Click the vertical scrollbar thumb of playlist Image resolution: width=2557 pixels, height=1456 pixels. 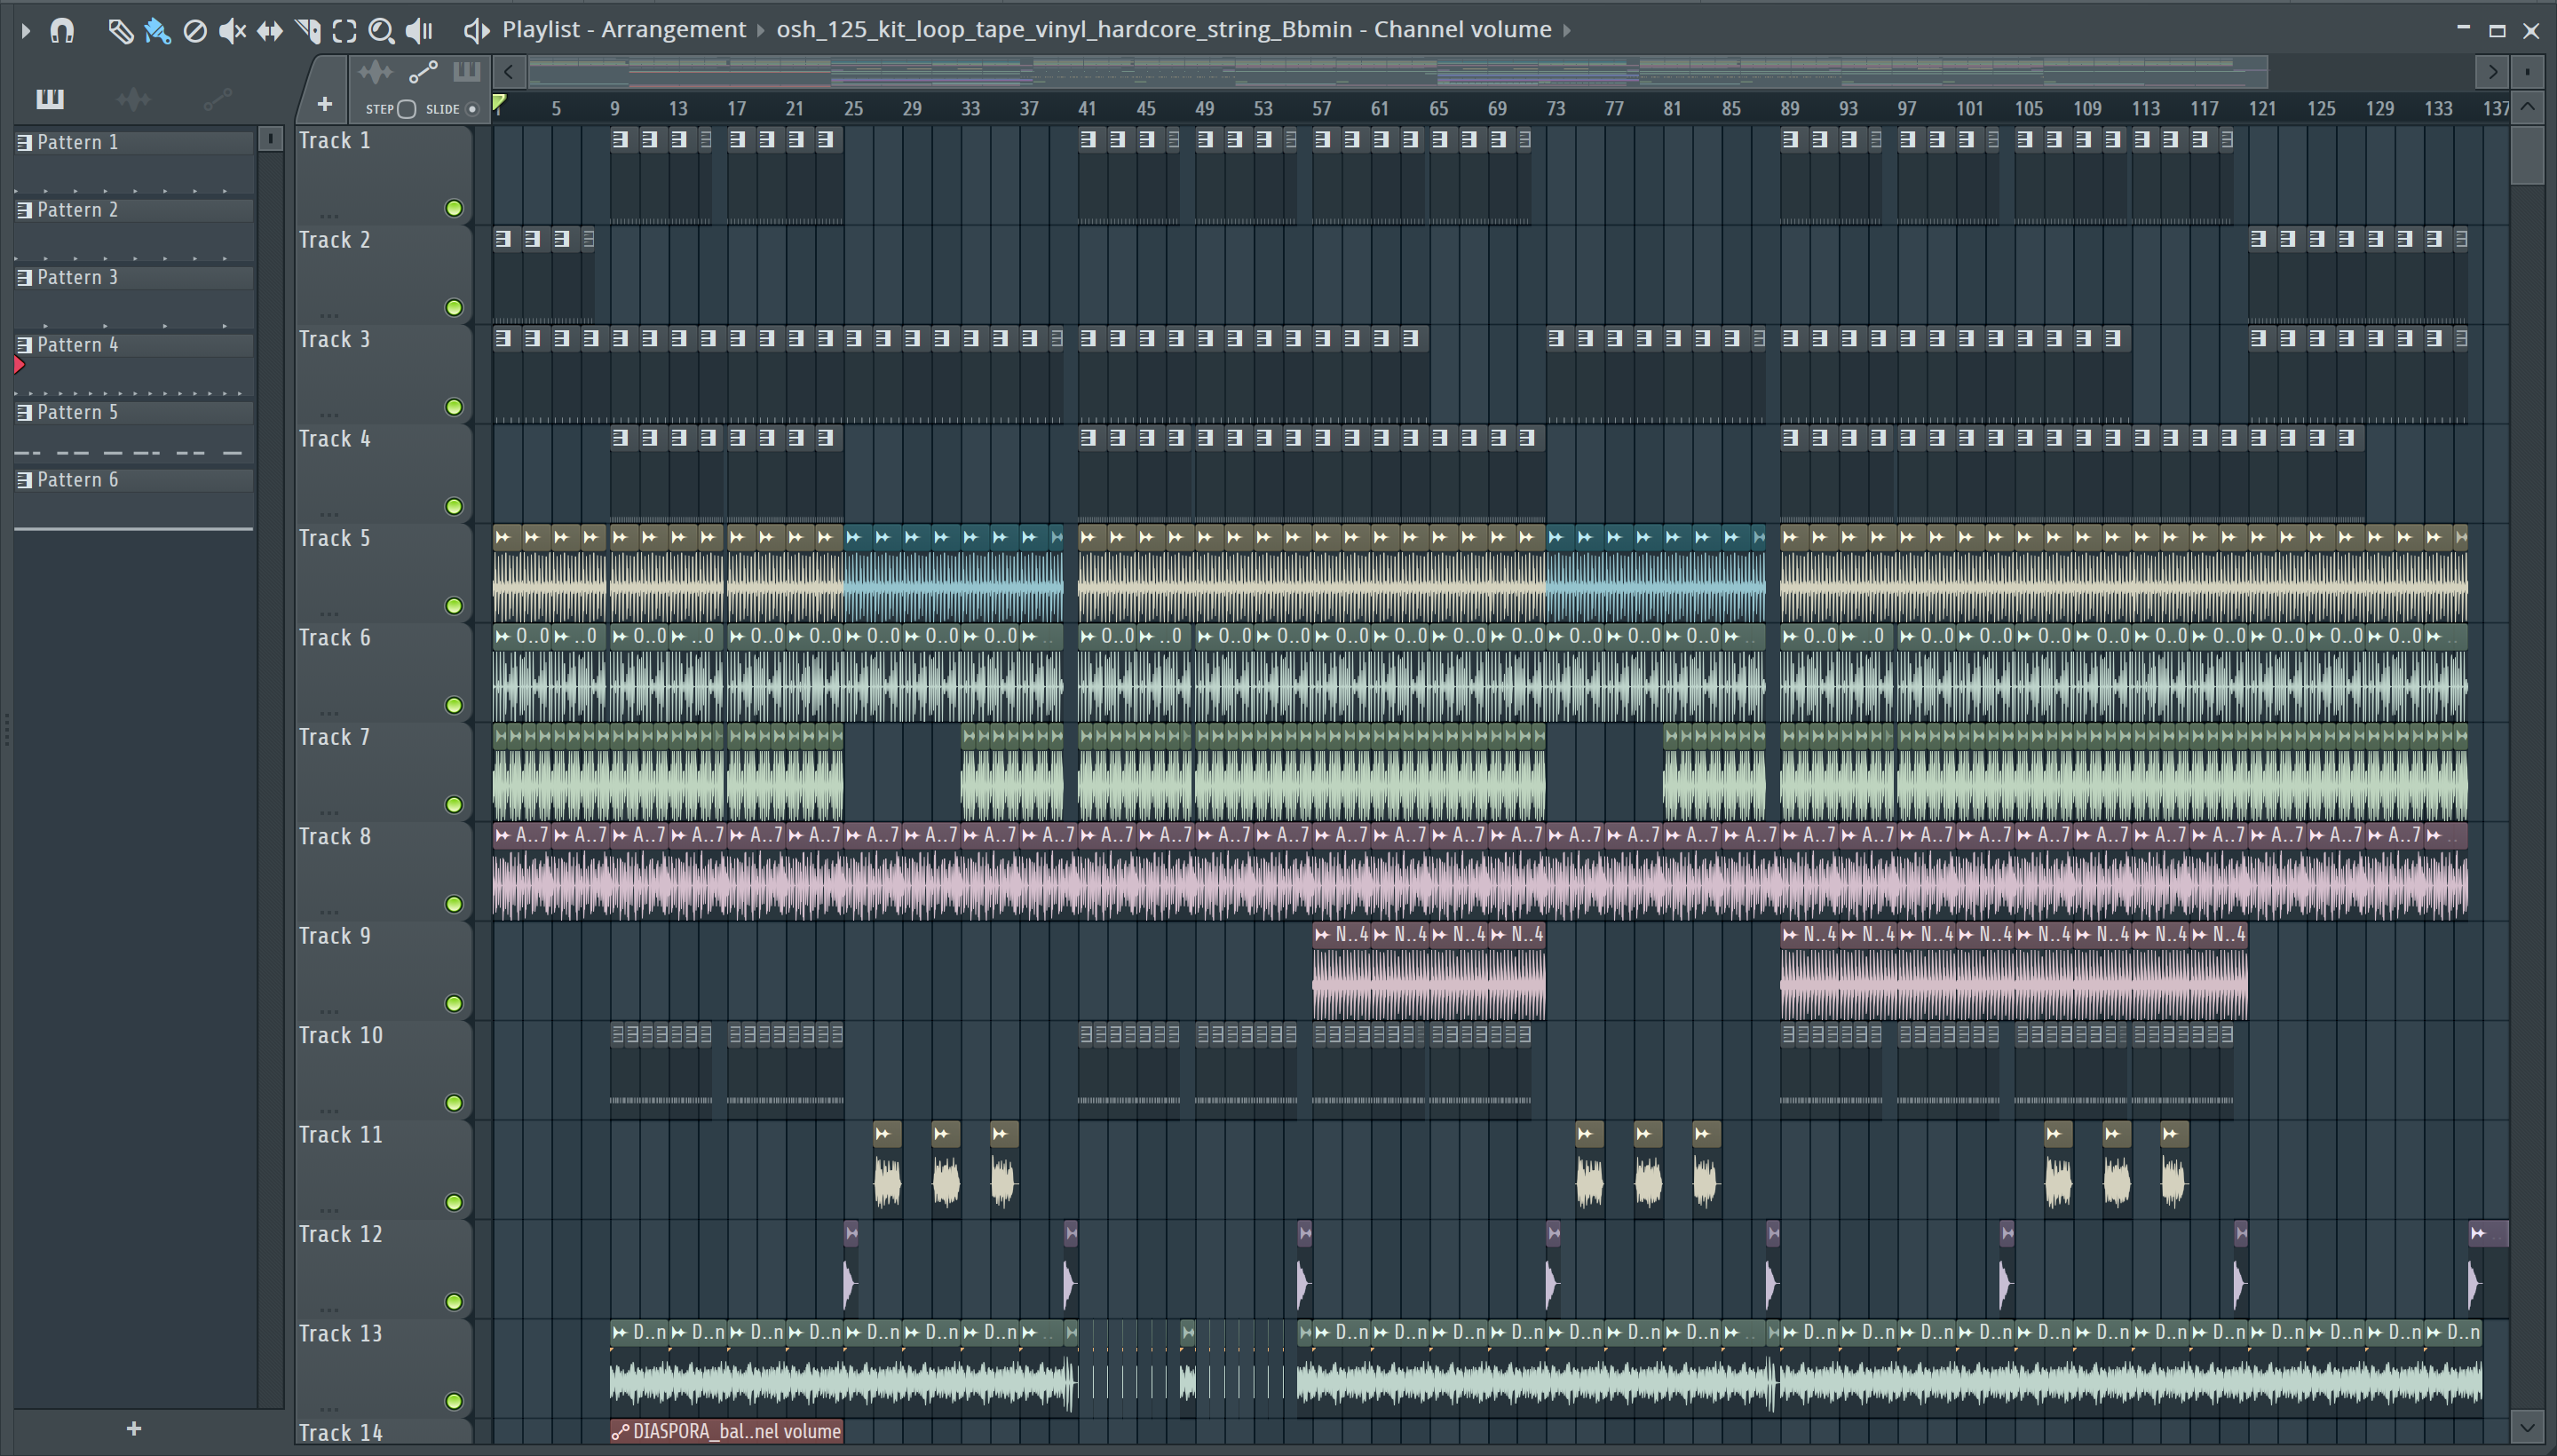click(x=2527, y=155)
